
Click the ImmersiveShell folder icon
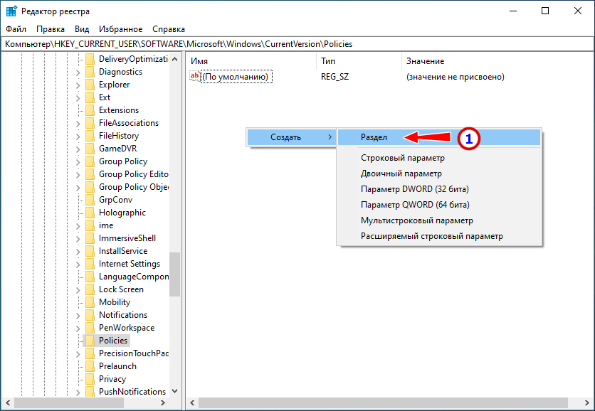pyautogui.click(x=90, y=238)
